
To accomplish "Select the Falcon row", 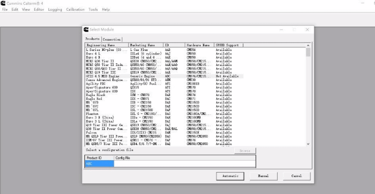I will pos(164,132).
